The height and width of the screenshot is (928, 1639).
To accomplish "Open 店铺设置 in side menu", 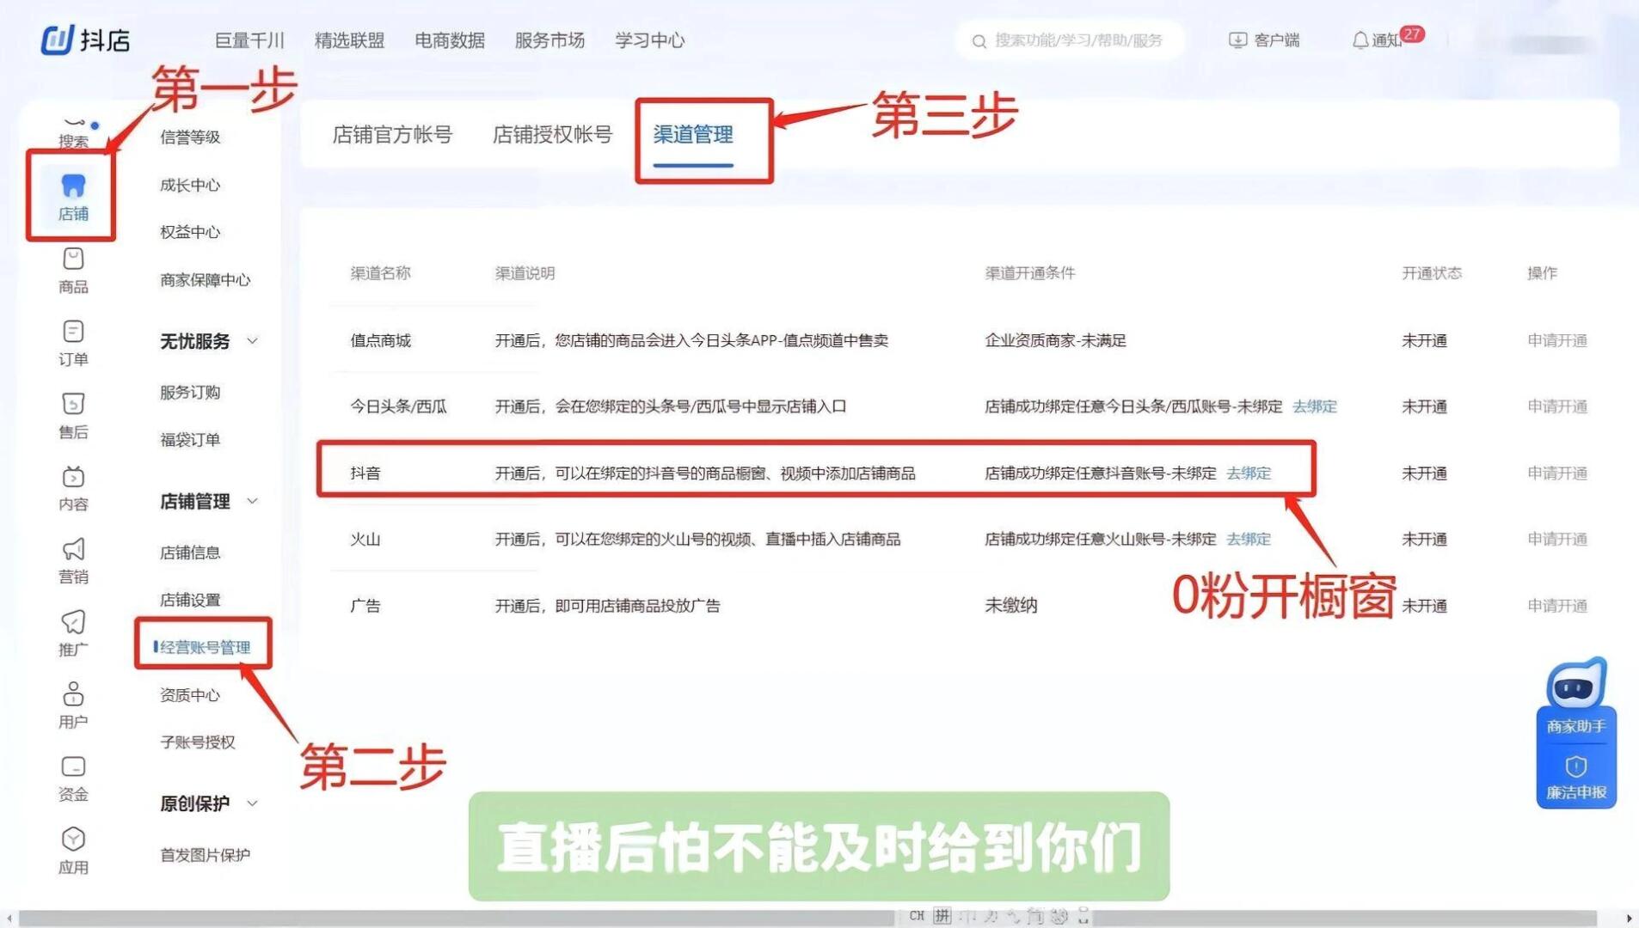I will point(190,600).
